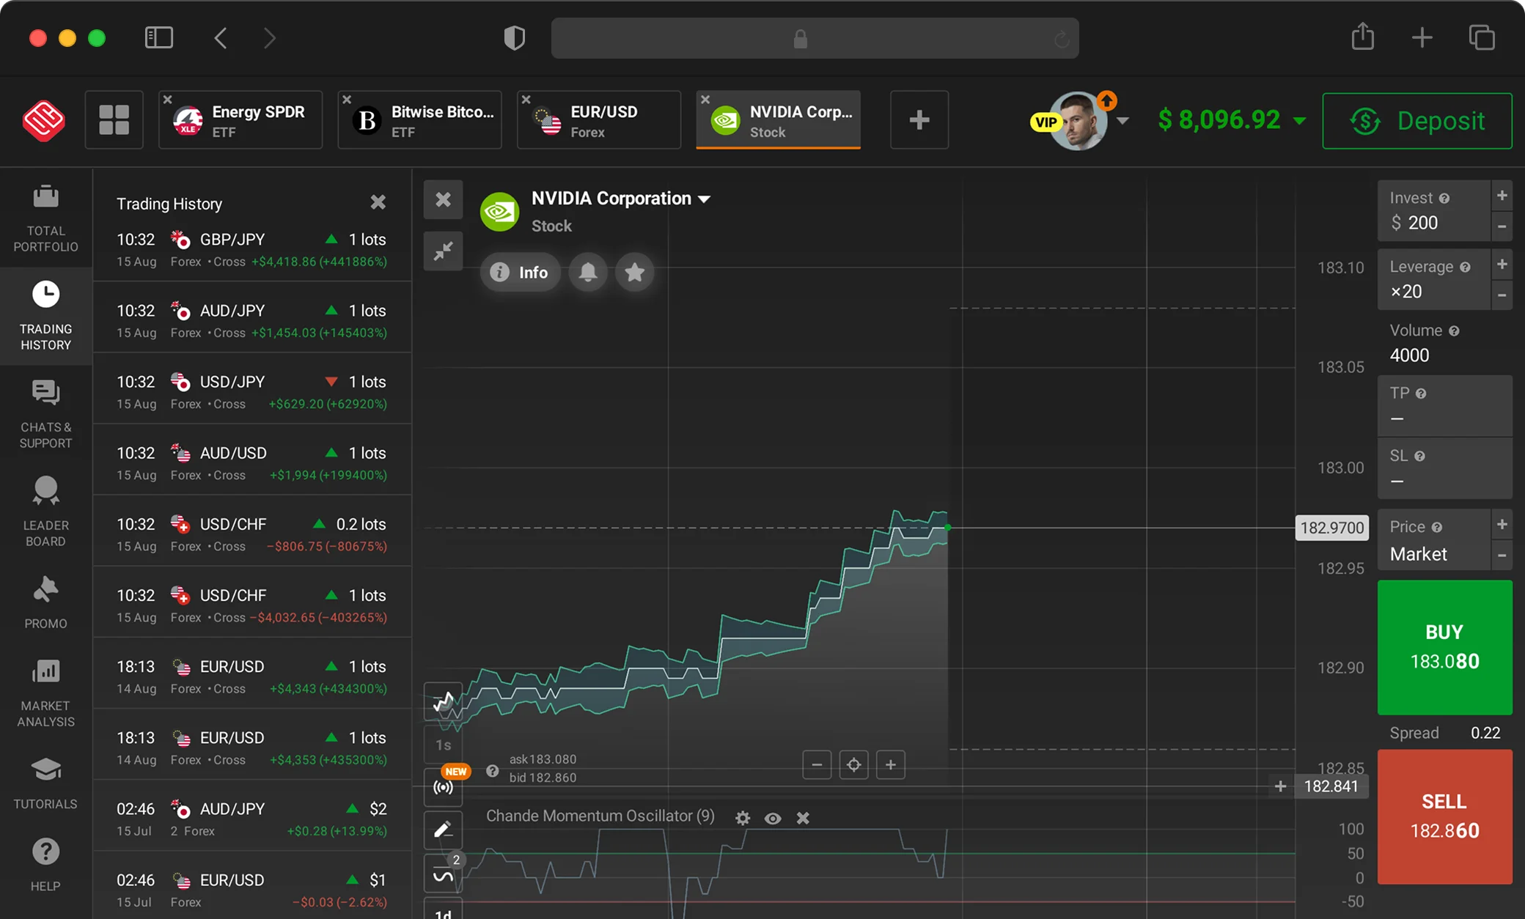Image resolution: width=1525 pixels, height=919 pixels.
Task: Add NVIDIA to favorites with the star
Action: (634, 273)
